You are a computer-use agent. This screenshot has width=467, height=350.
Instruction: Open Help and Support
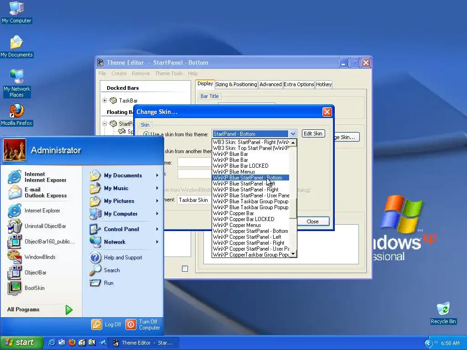[116, 257]
